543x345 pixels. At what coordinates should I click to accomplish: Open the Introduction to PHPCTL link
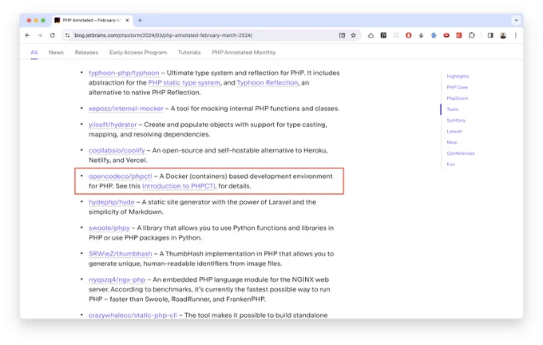180,186
